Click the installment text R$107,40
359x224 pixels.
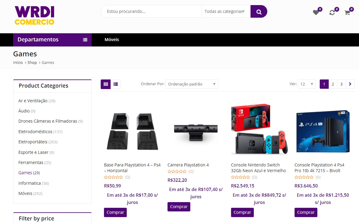(x=196, y=193)
